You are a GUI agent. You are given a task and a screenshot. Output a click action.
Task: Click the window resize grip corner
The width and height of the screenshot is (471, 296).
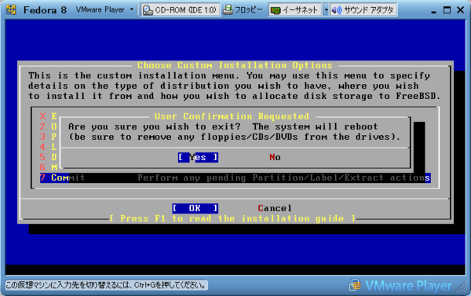tap(462, 287)
